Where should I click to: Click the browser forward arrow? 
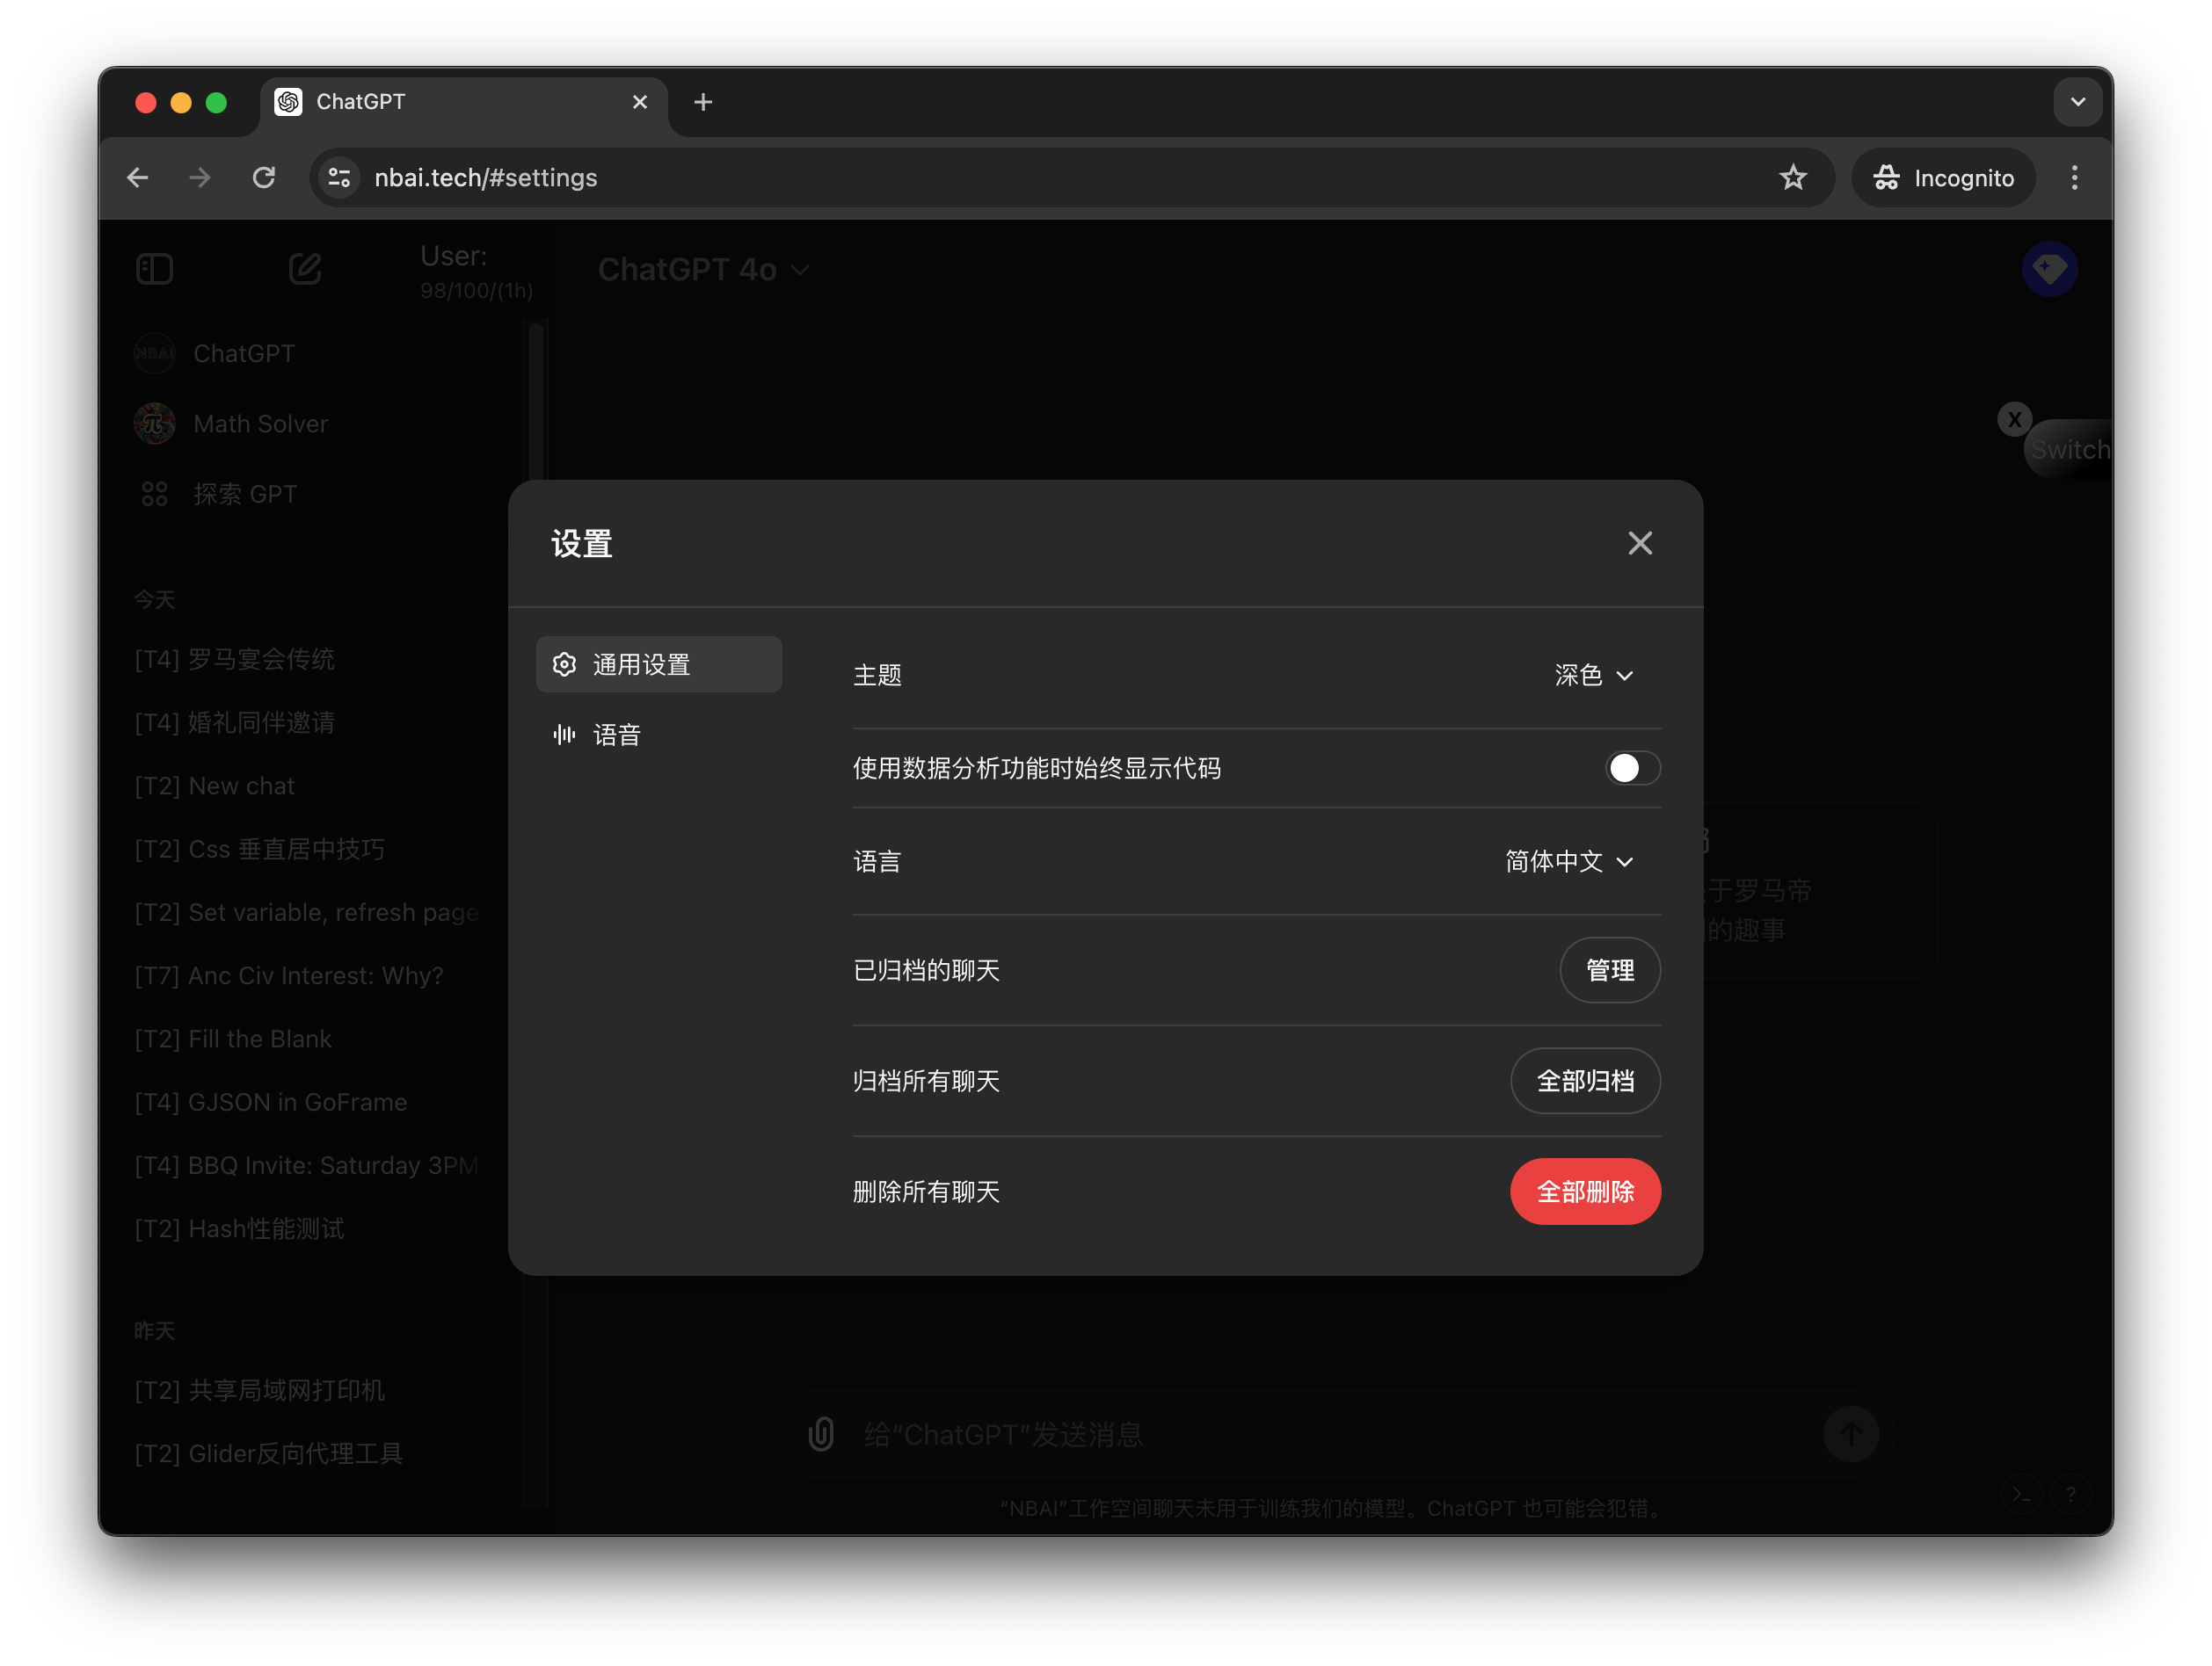(x=200, y=177)
